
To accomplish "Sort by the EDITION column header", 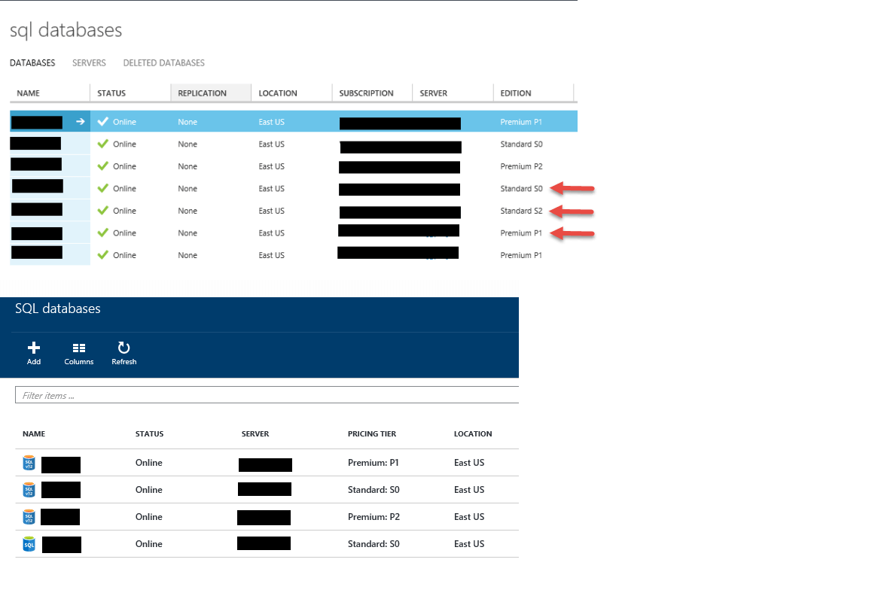I will click(x=516, y=93).
